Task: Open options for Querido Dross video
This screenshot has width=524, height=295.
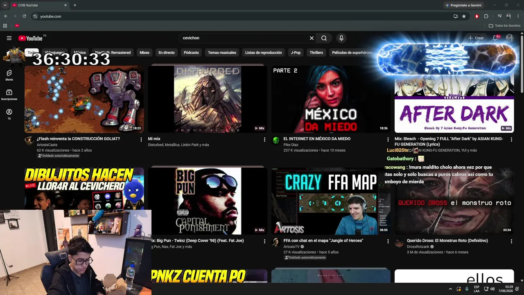Action: pos(511,242)
